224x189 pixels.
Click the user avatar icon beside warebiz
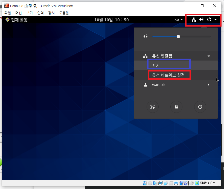(146, 85)
